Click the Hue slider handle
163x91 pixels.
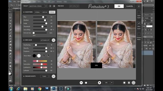(37, 61)
